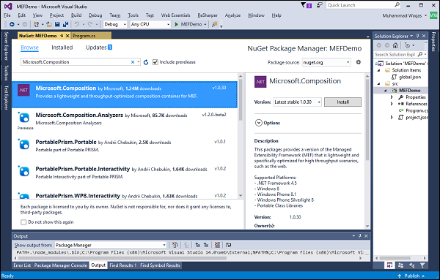The height and width of the screenshot is (280, 440).
Task: Open the Project menu
Action: (56, 15)
